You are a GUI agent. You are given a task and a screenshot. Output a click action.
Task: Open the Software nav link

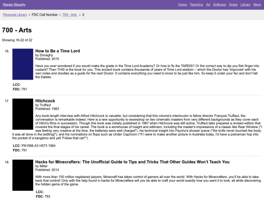220,5
